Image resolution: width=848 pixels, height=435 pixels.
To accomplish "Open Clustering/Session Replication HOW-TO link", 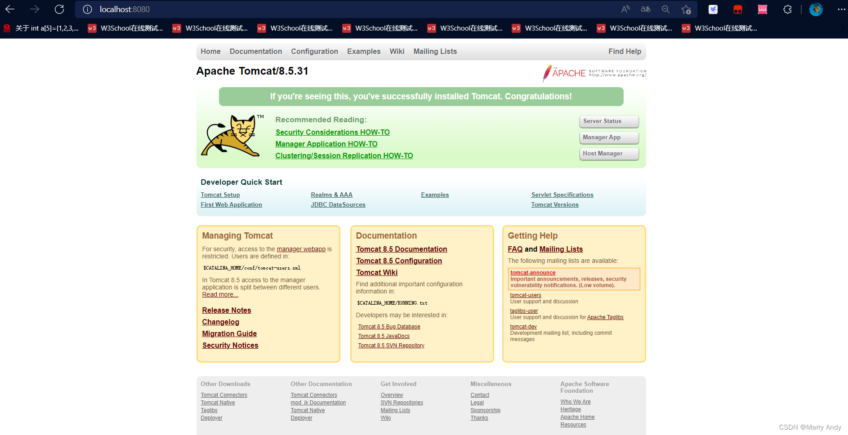I will tap(344, 156).
